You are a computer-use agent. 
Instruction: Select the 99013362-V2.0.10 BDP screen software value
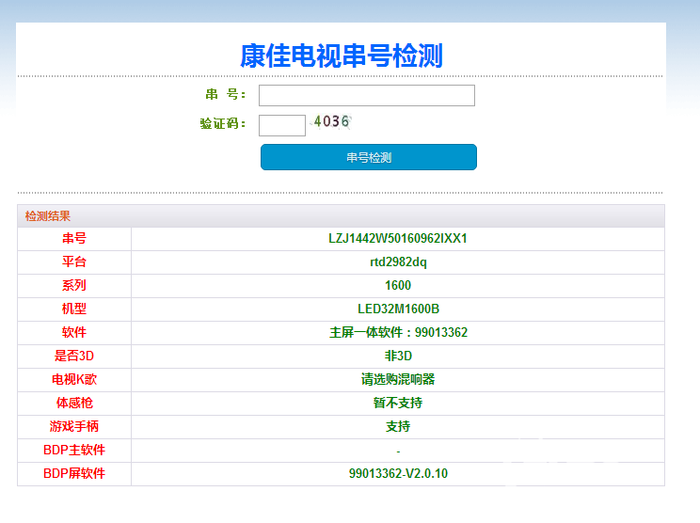pyautogui.click(x=397, y=474)
